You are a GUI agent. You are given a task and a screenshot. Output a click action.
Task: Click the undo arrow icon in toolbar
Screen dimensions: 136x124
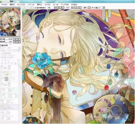(23, 8)
